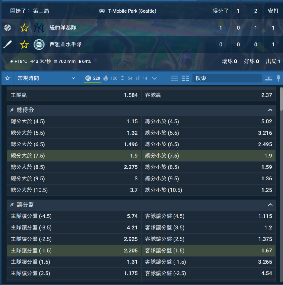This screenshot has width=283, height=285.
Task: Click the 搜索 search input field
Action: click(x=227, y=78)
